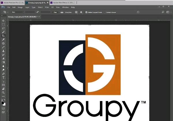Close the Groupy_Logo.png document tab
The height and width of the screenshot is (121, 173).
click(39, 17)
